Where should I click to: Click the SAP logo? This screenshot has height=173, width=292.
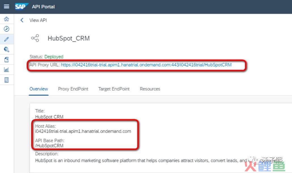coord(21,6)
